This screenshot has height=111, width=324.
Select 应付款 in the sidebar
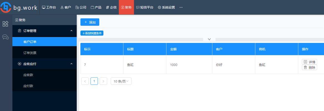(x=44, y=86)
